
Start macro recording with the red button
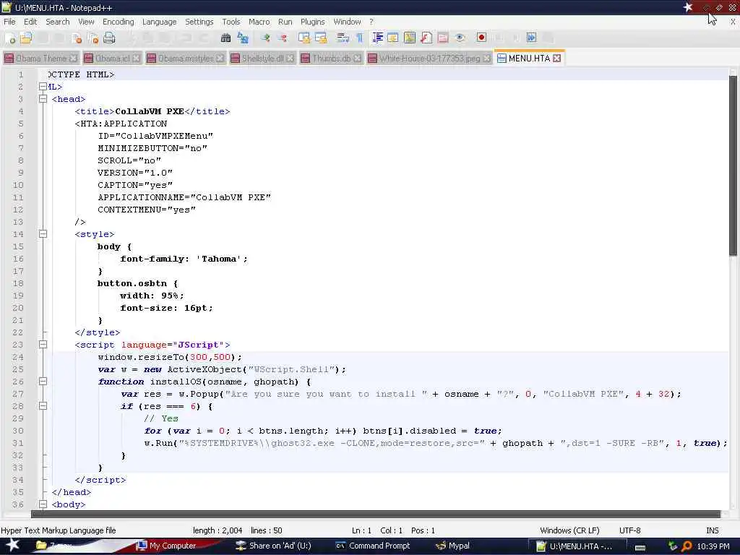coord(481,38)
